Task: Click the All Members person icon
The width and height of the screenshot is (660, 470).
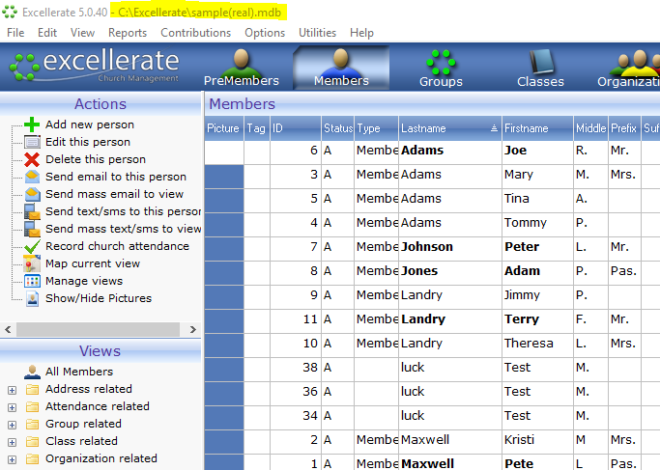Action: 32,372
